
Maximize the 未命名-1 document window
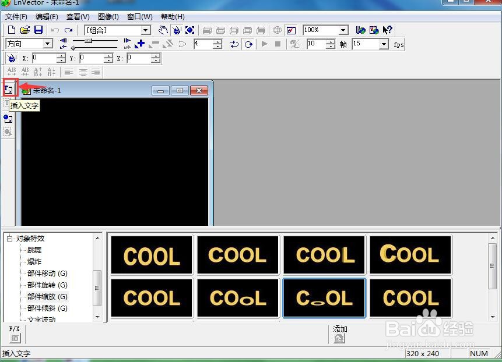click(x=180, y=91)
